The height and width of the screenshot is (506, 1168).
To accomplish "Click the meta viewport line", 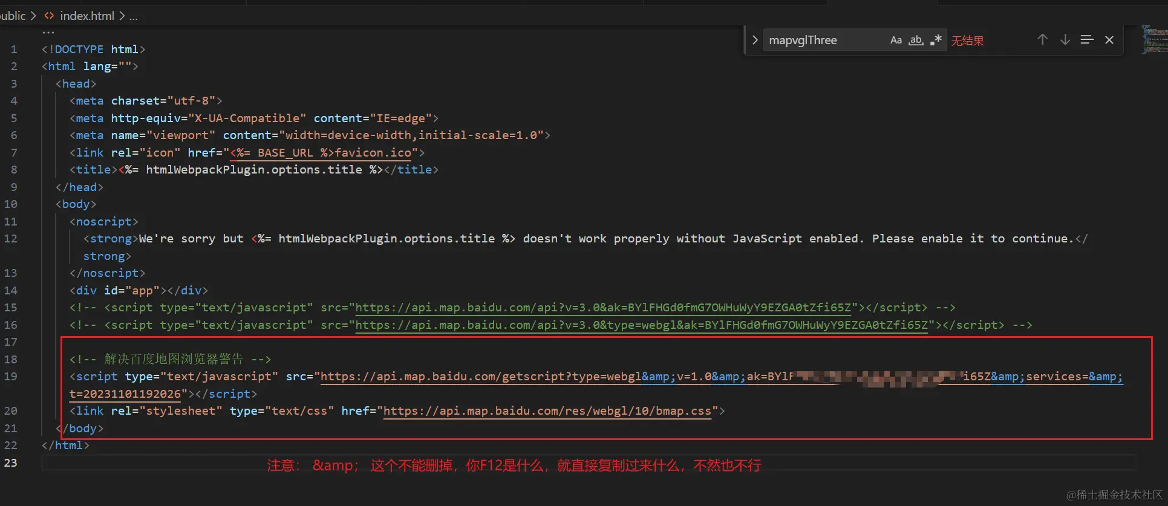I will click(x=310, y=135).
